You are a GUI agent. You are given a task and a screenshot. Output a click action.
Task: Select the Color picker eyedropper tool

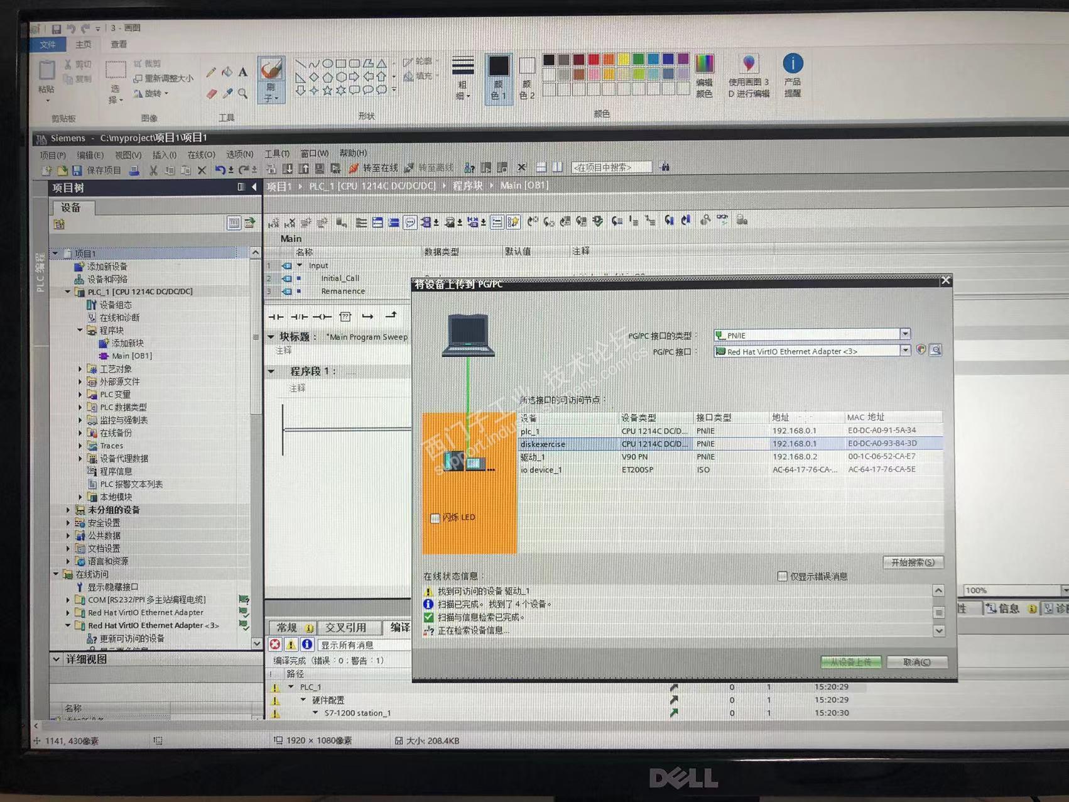point(227,94)
